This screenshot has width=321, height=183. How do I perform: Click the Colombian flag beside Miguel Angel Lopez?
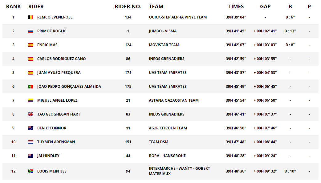[x=30, y=100]
